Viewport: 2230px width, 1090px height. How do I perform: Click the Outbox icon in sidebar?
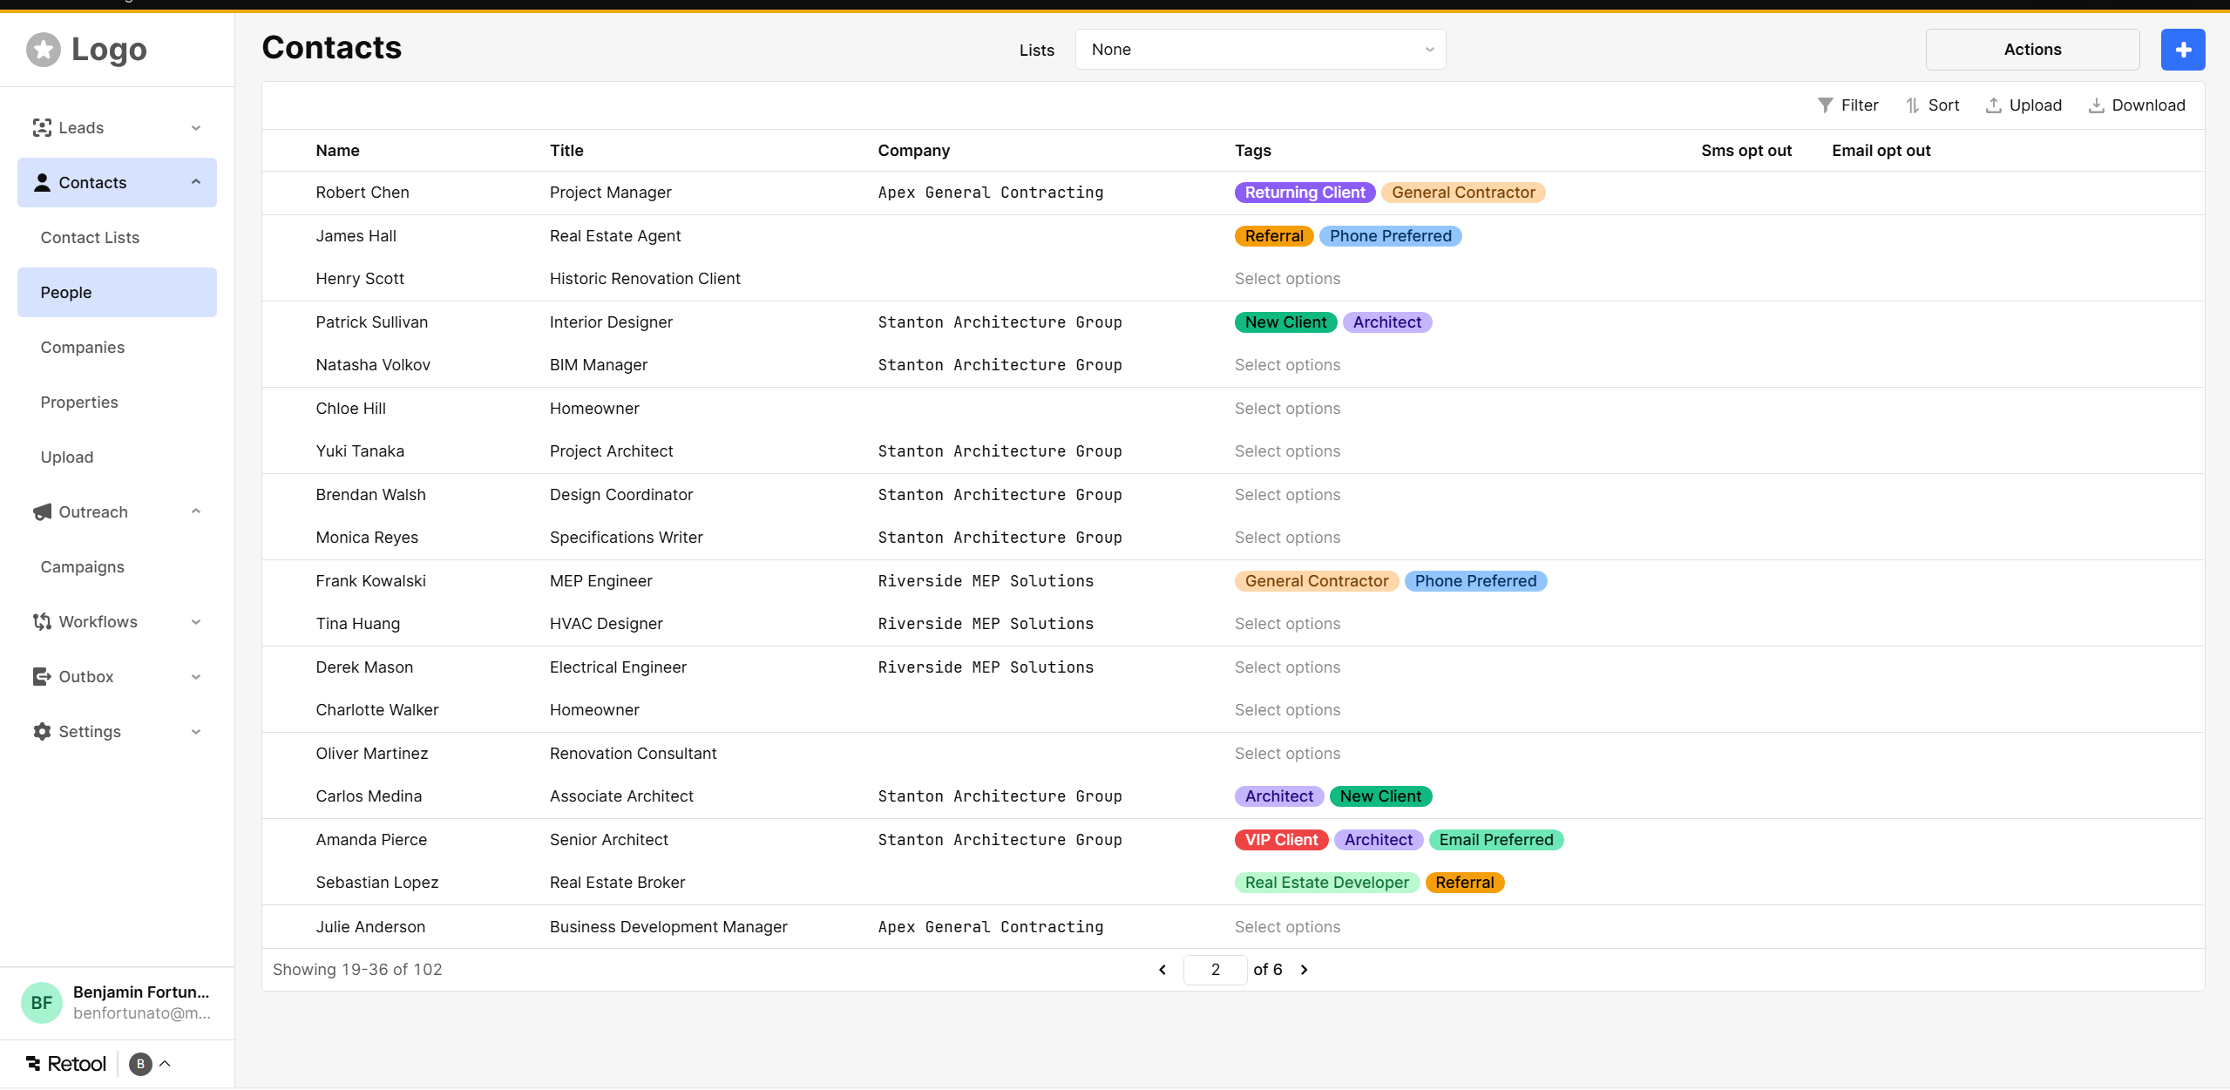tap(42, 677)
